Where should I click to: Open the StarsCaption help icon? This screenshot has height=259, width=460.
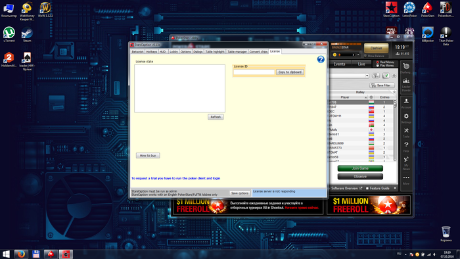point(321,60)
